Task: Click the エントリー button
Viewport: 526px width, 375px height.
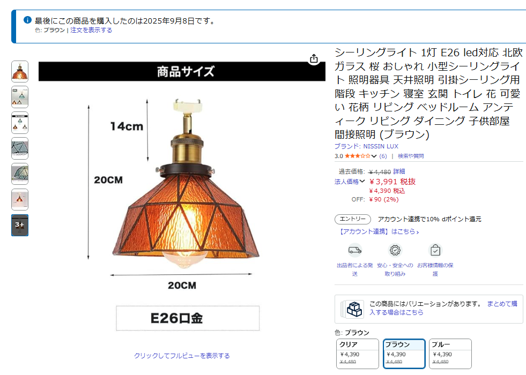Action: point(353,219)
